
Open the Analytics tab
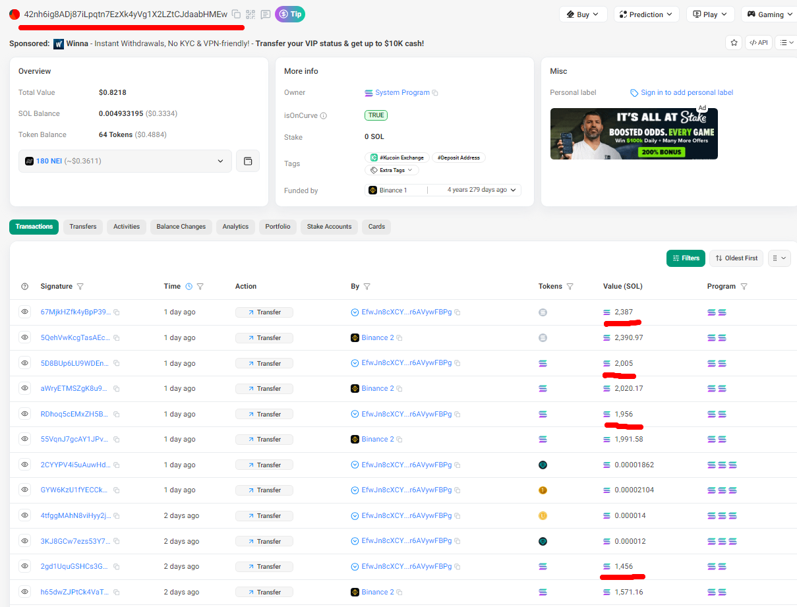pos(235,227)
